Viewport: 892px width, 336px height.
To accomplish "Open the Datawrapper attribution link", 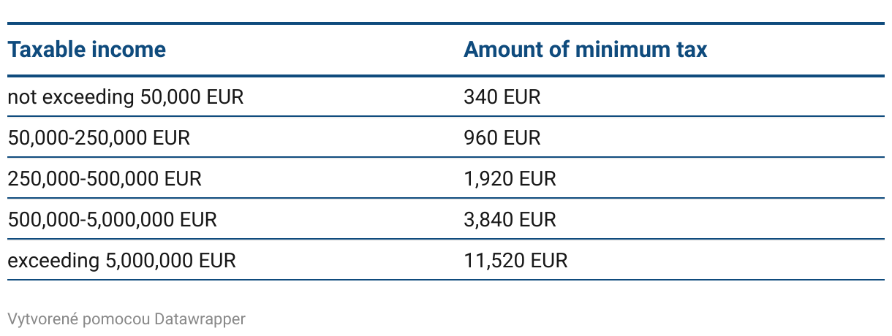I will point(200,319).
